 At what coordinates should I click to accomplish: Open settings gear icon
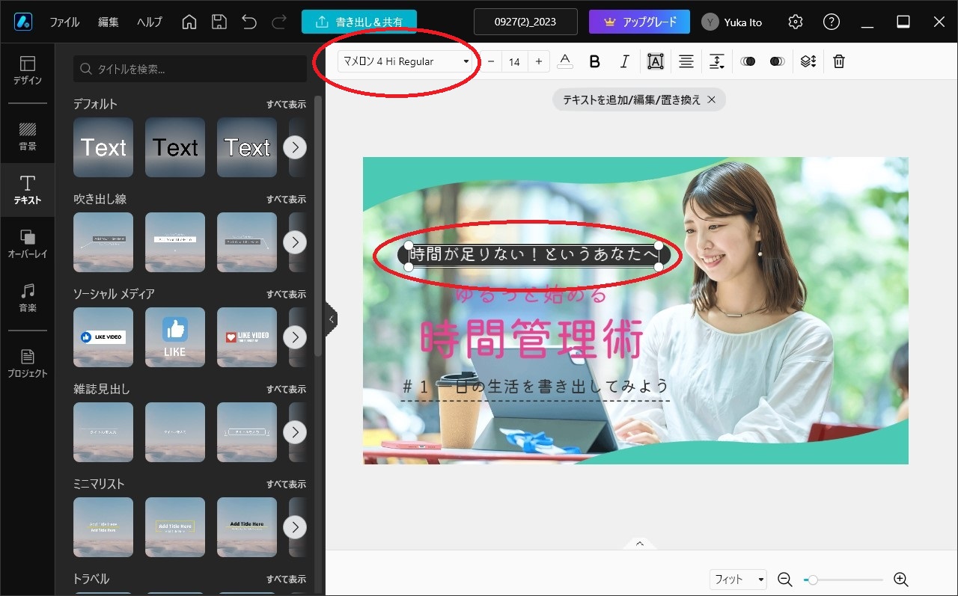point(796,22)
